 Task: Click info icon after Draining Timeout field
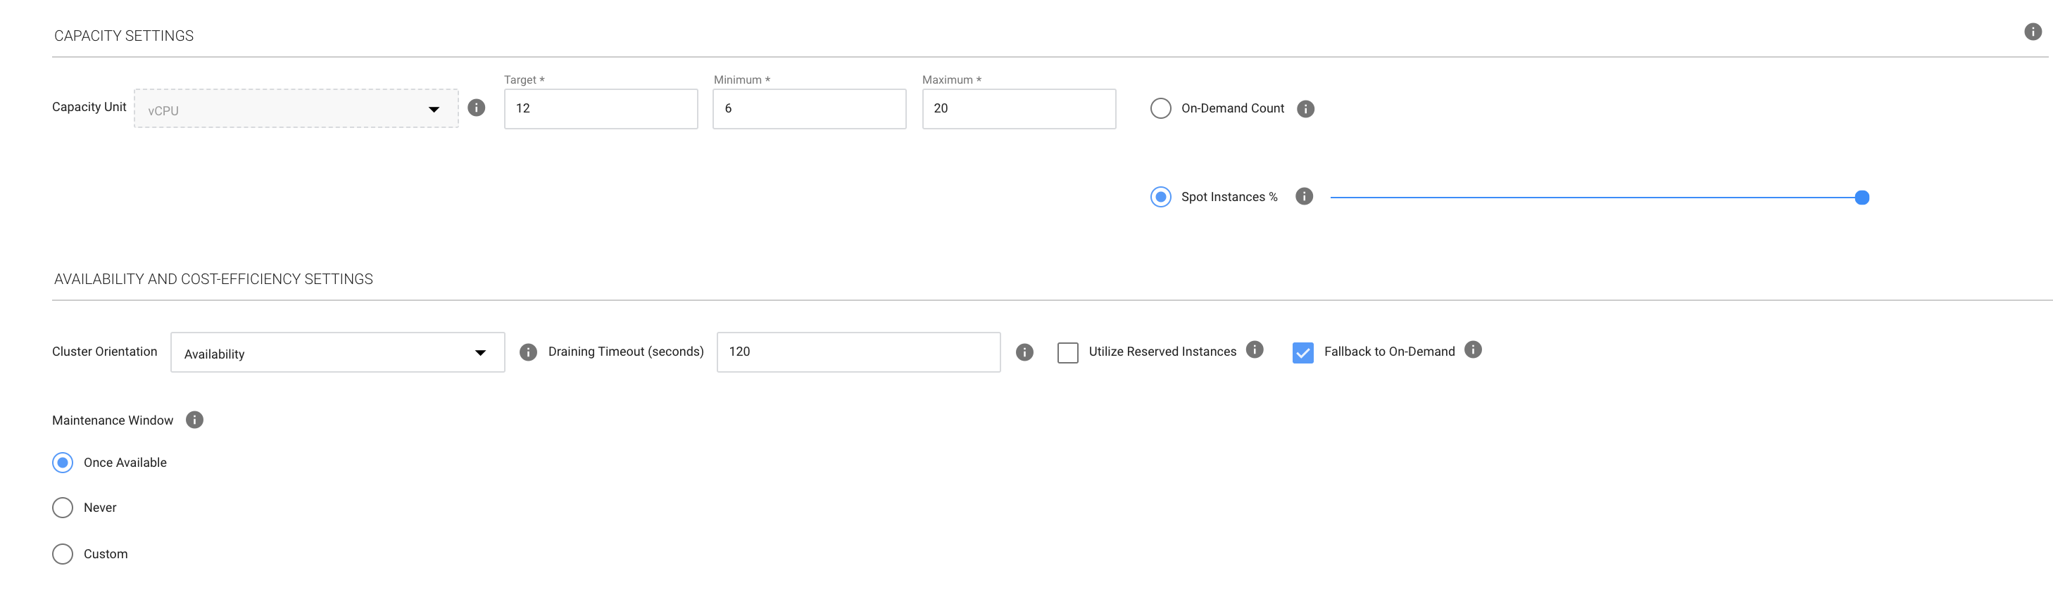coord(1024,352)
